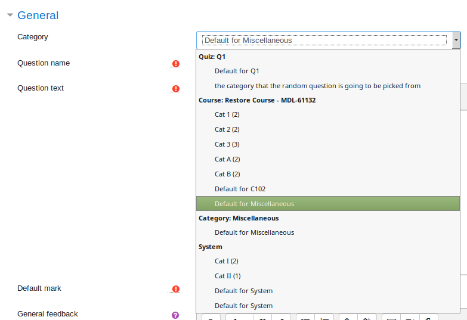Click the required icon beside Default mark
The image size is (467, 320).
coord(176,289)
